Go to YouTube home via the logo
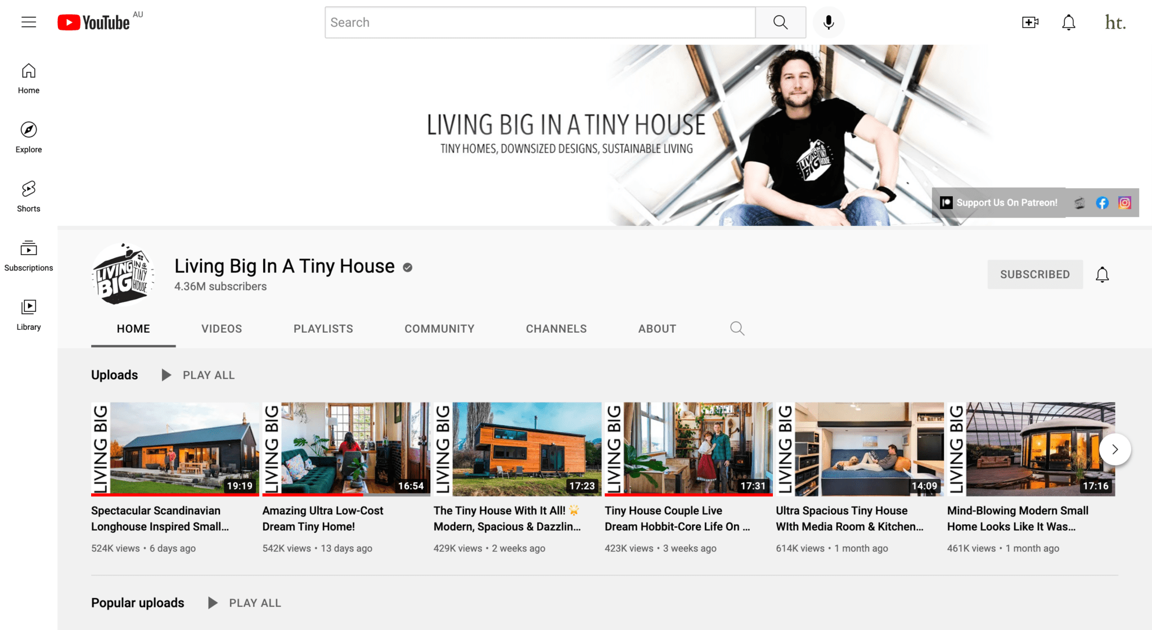The height and width of the screenshot is (630, 1152). point(94,22)
